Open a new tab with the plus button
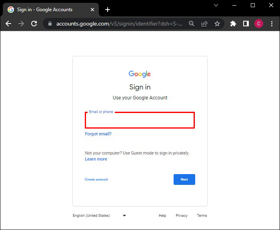Screen dimensions: 280x230 point(108,10)
